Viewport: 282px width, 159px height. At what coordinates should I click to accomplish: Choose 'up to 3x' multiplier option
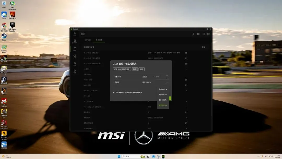coord(163,89)
